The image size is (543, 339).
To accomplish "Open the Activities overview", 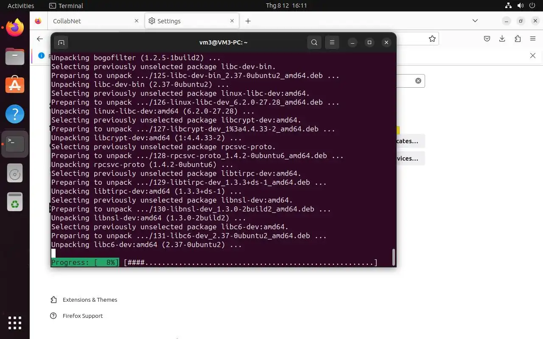I will pos(21,6).
